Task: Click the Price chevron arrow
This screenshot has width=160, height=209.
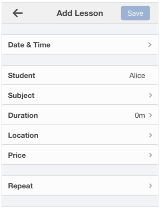Action: (x=150, y=155)
